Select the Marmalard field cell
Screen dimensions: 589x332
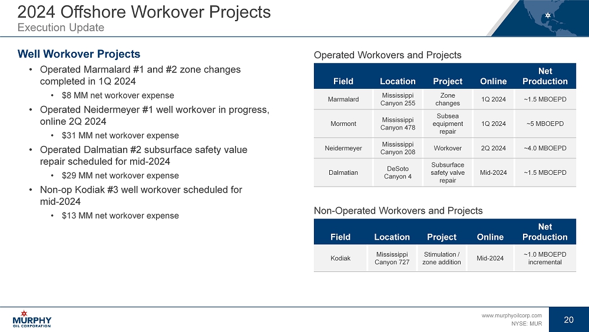click(343, 99)
